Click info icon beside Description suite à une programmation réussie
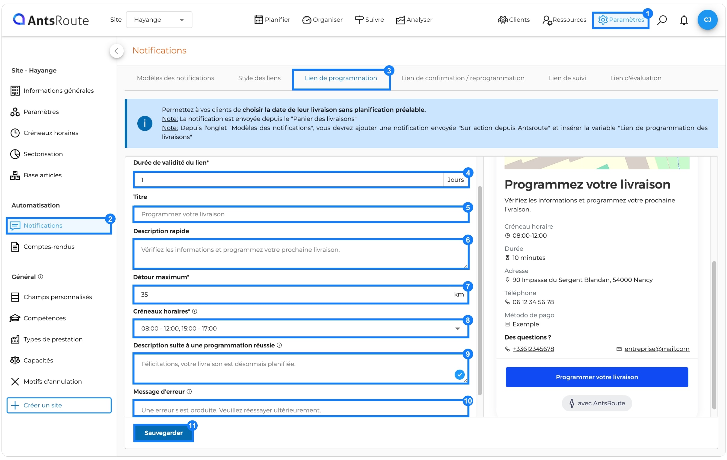Image resolution: width=727 pixels, height=460 pixels. (279, 345)
